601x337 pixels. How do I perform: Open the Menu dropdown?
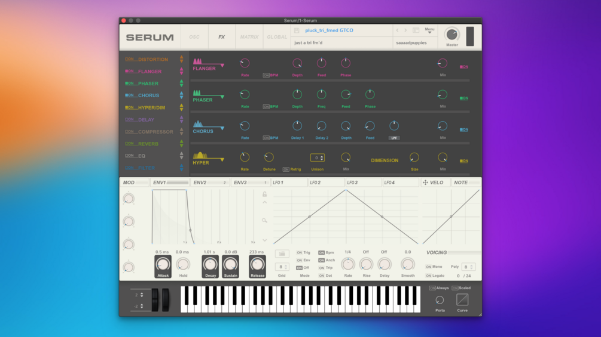(x=429, y=30)
